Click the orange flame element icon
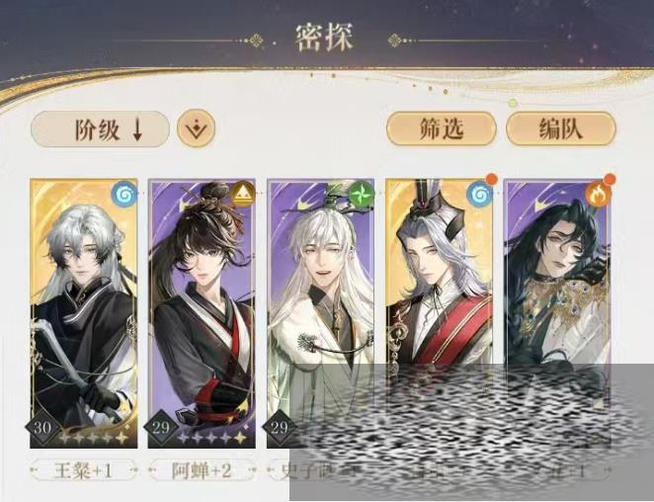Screen dimensions: 654x502 [598, 194]
